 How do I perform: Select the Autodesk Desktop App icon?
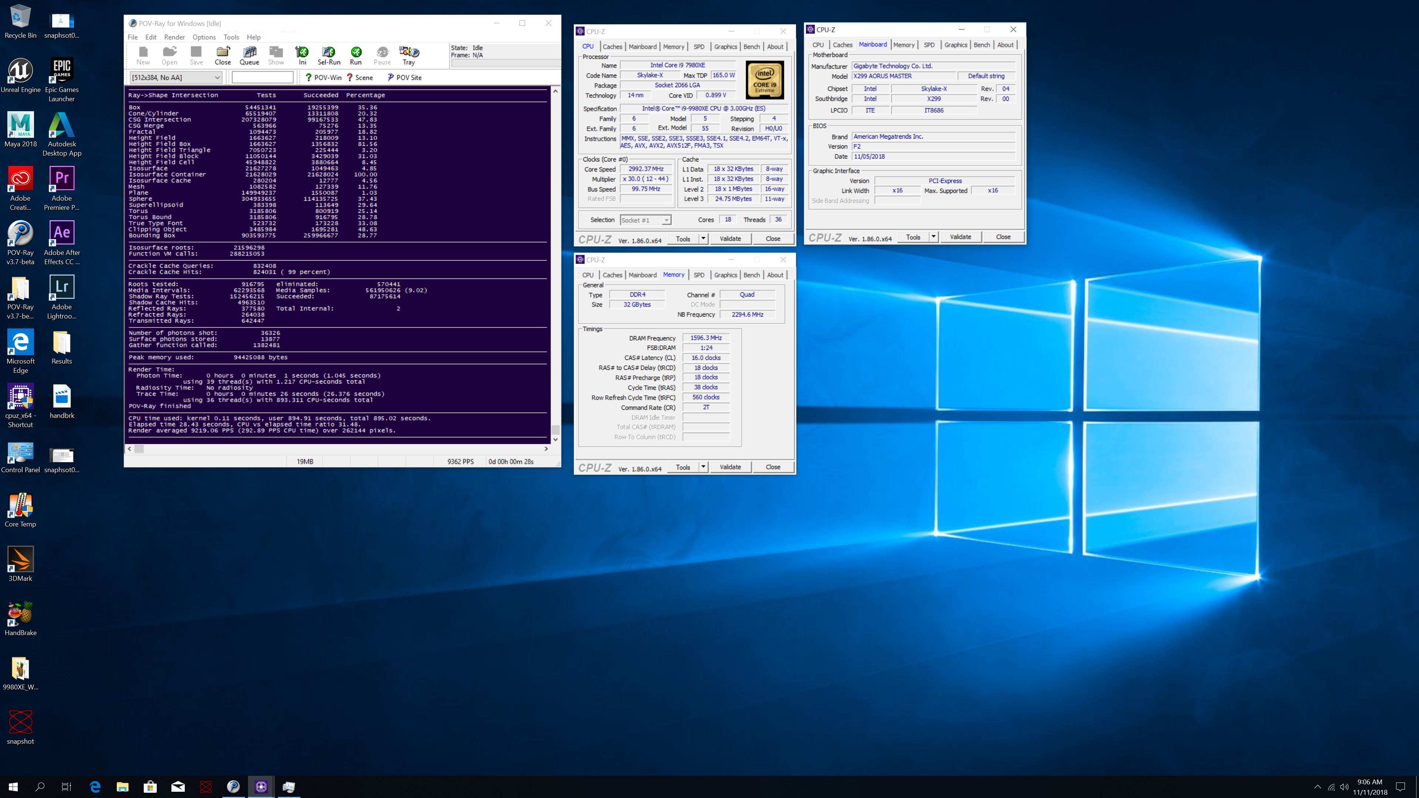(x=62, y=134)
